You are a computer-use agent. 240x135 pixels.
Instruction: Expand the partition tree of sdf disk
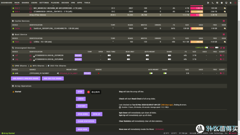point(34,56)
